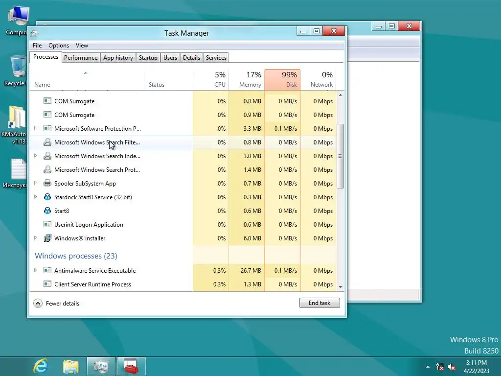This screenshot has height=376, width=501.
Task: Expand Microsoft Windows Search Indexer group
Action: click(x=35, y=156)
